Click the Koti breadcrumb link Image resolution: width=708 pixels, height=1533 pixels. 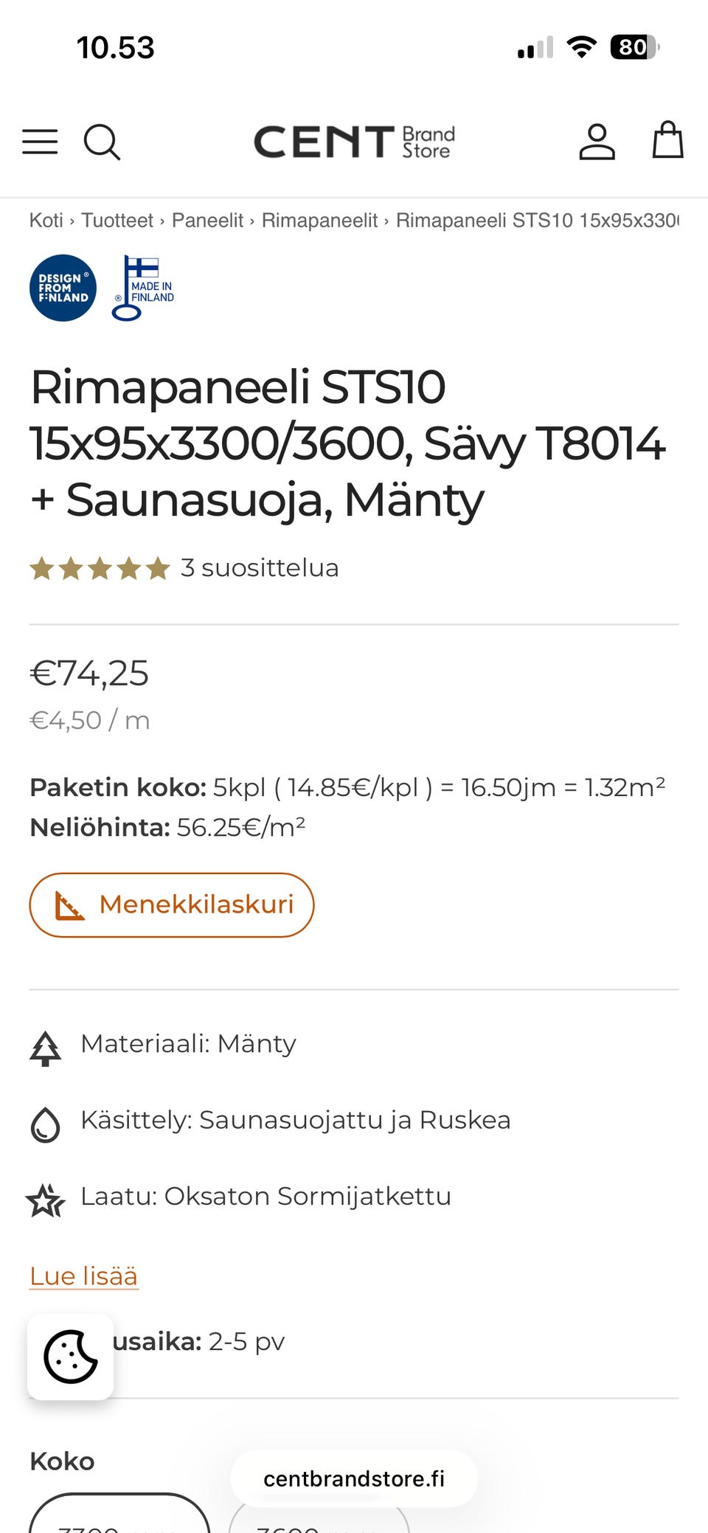pos(45,220)
